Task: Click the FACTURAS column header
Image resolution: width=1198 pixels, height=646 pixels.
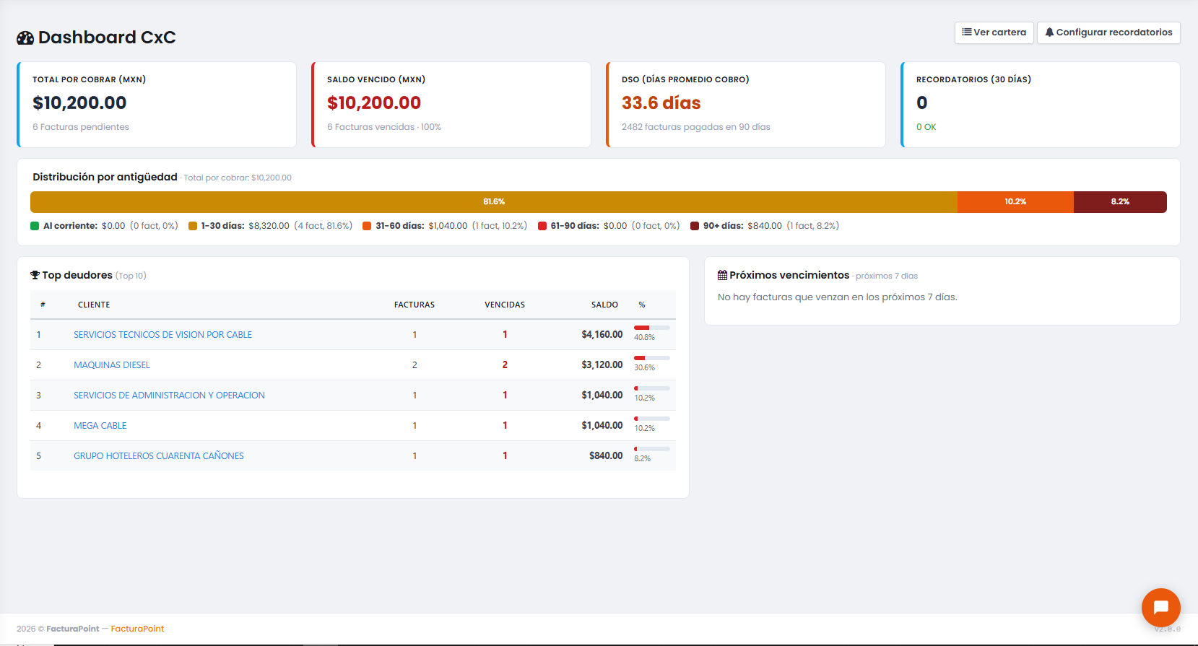Action: point(414,305)
